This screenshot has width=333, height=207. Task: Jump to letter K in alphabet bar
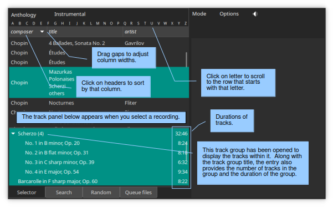tap(84, 23)
